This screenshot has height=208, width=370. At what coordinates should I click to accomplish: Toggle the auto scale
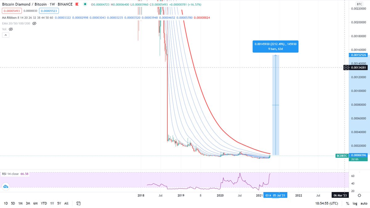[363, 203]
